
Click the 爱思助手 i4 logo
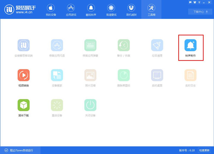point(20,9)
